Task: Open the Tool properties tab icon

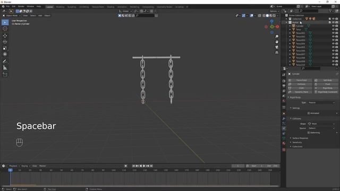Action: pyautogui.click(x=284, y=74)
